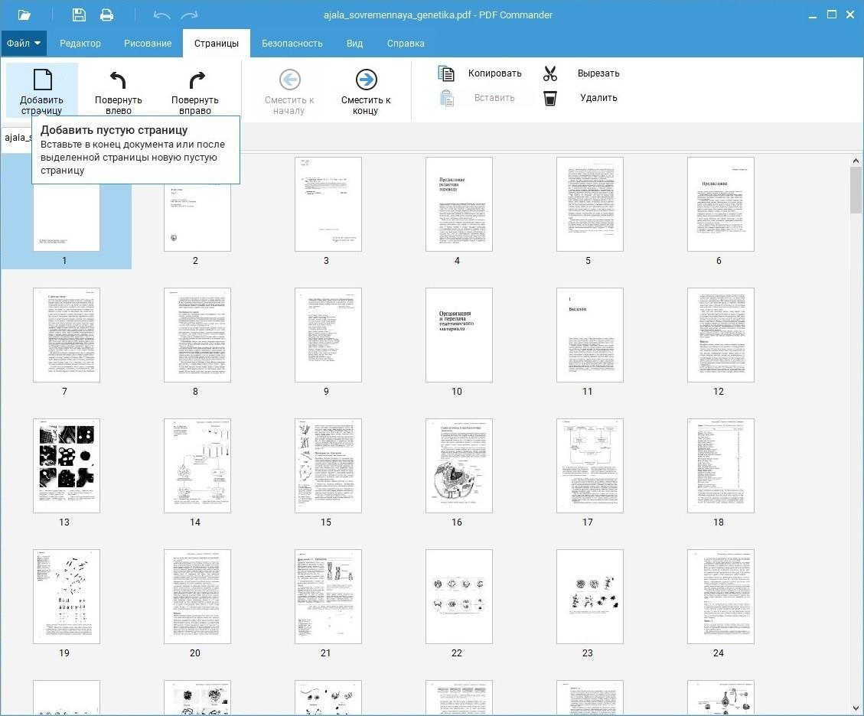864x716 pixels.
Task: Select page 14 thumbnail
Action: (197, 465)
